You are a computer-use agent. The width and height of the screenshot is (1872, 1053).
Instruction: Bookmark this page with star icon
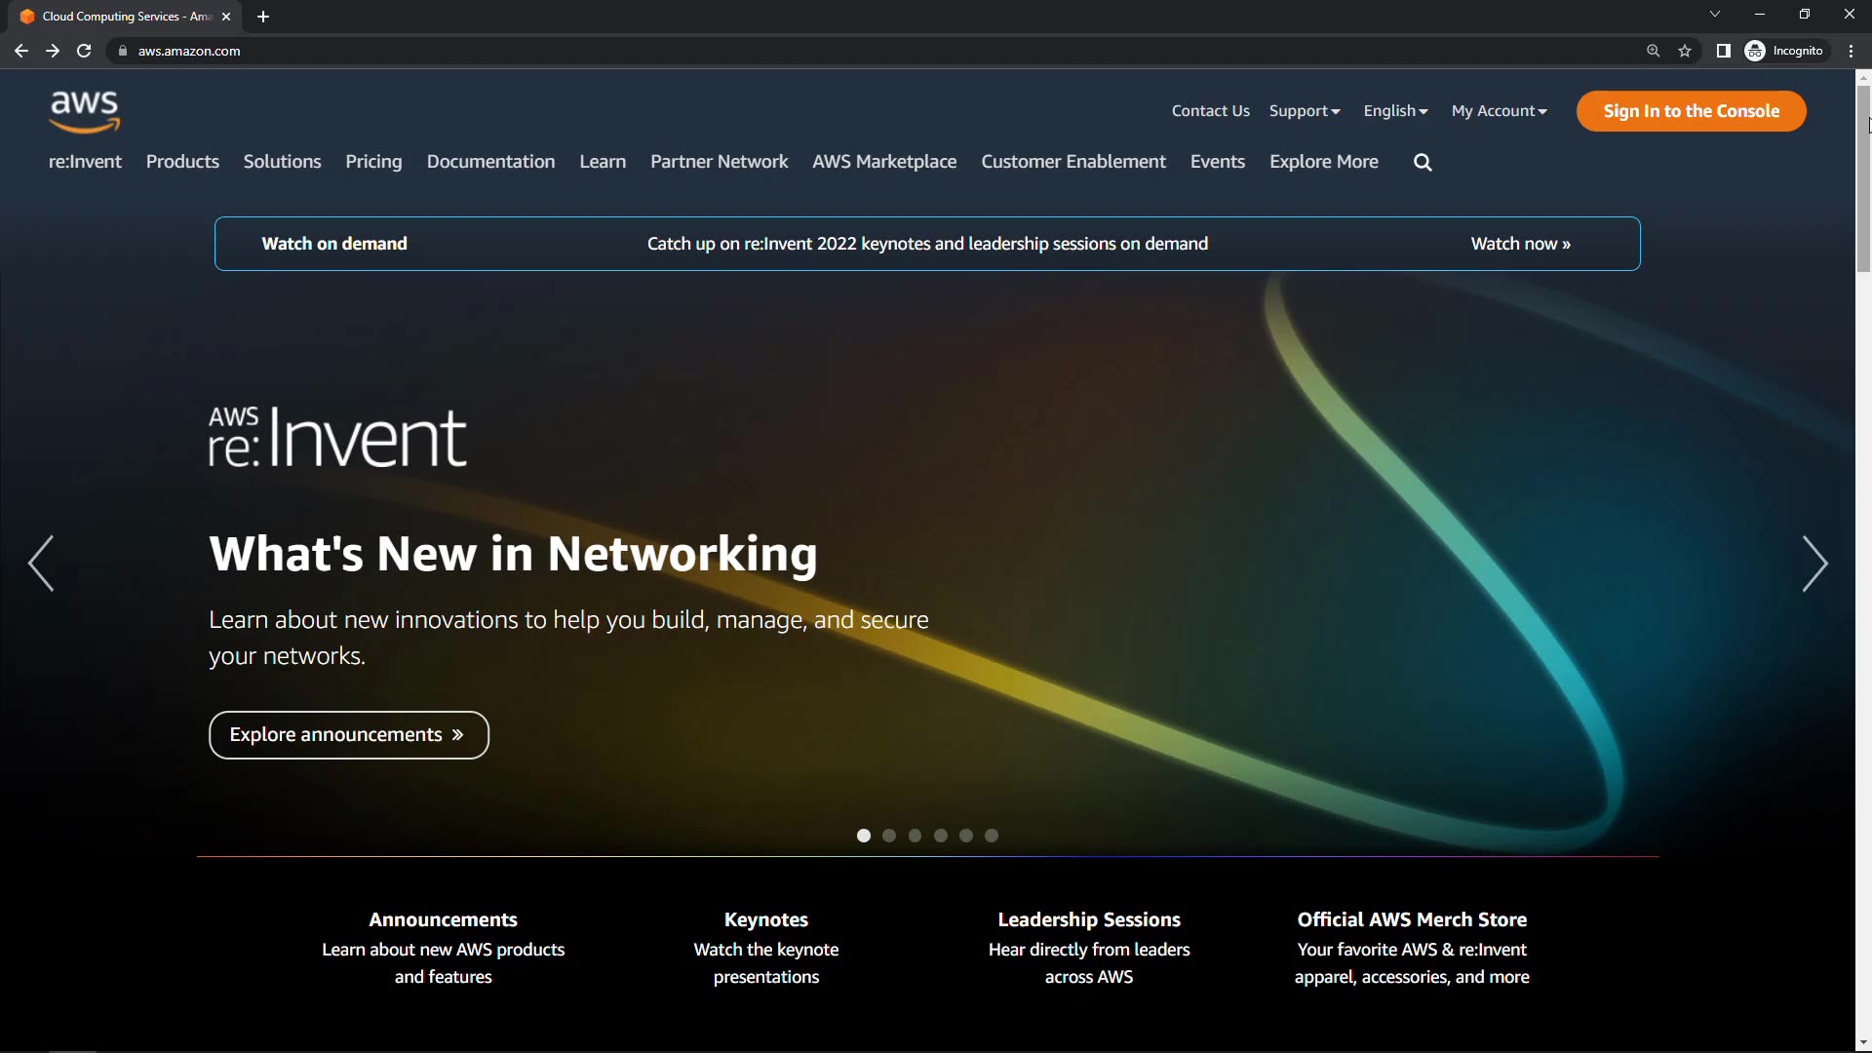pyautogui.click(x=1685, y=51)
